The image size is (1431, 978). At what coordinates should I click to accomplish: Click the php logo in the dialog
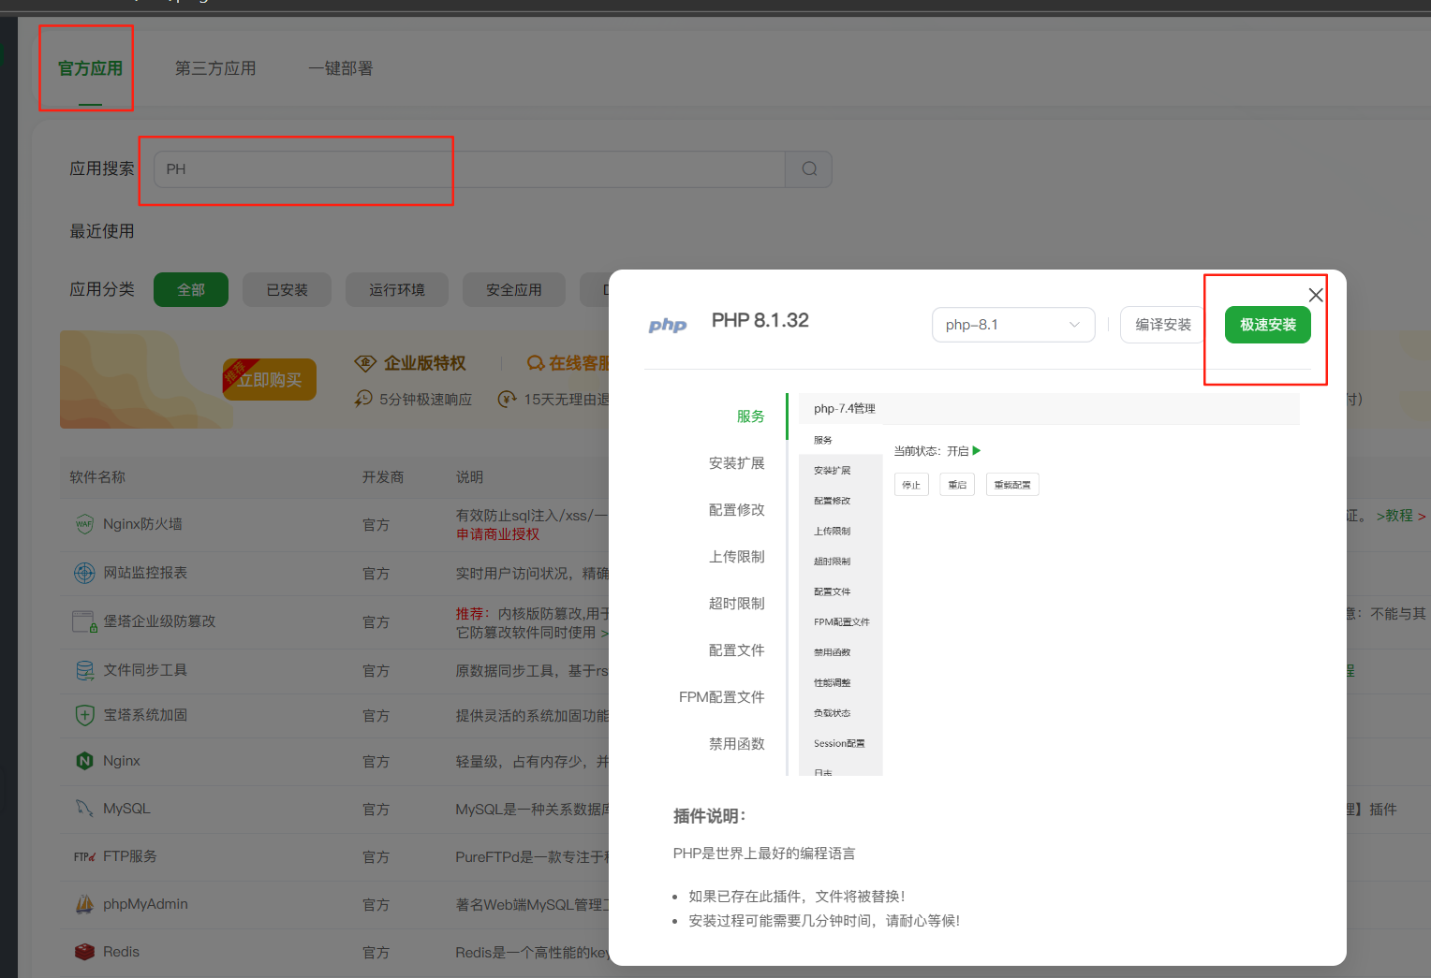point(668,325)
